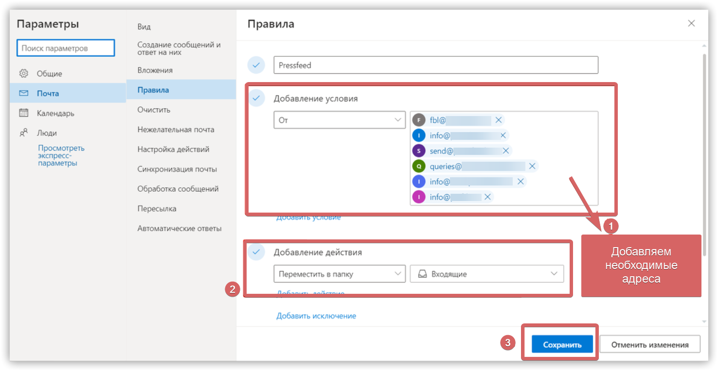Click the inbox tray icon in folder dropdown

point(422,274)
